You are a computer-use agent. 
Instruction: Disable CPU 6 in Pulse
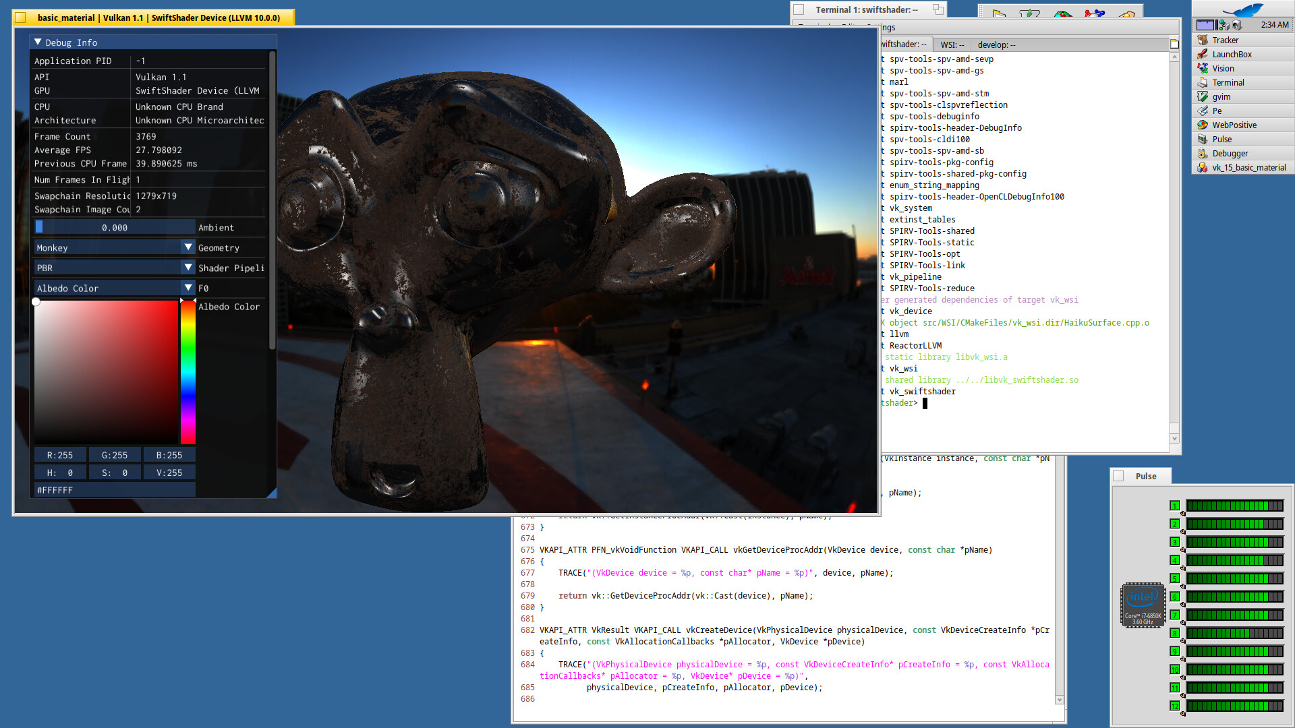1174,597
